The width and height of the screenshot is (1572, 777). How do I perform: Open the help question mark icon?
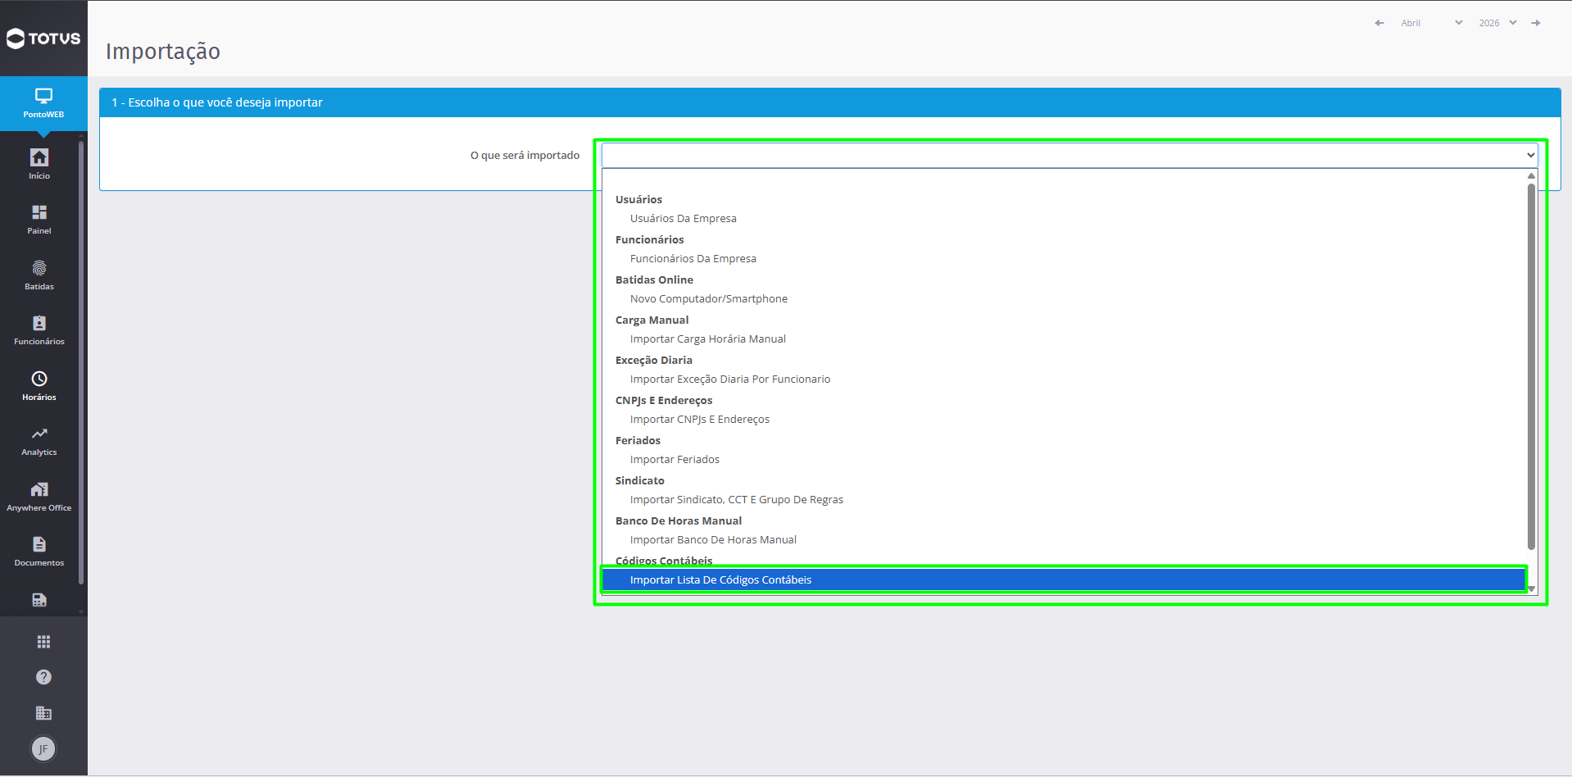click(x=43, y=677)
